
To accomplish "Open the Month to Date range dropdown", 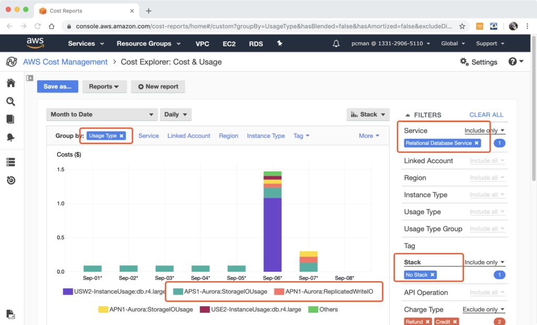I will pos(102,115).
